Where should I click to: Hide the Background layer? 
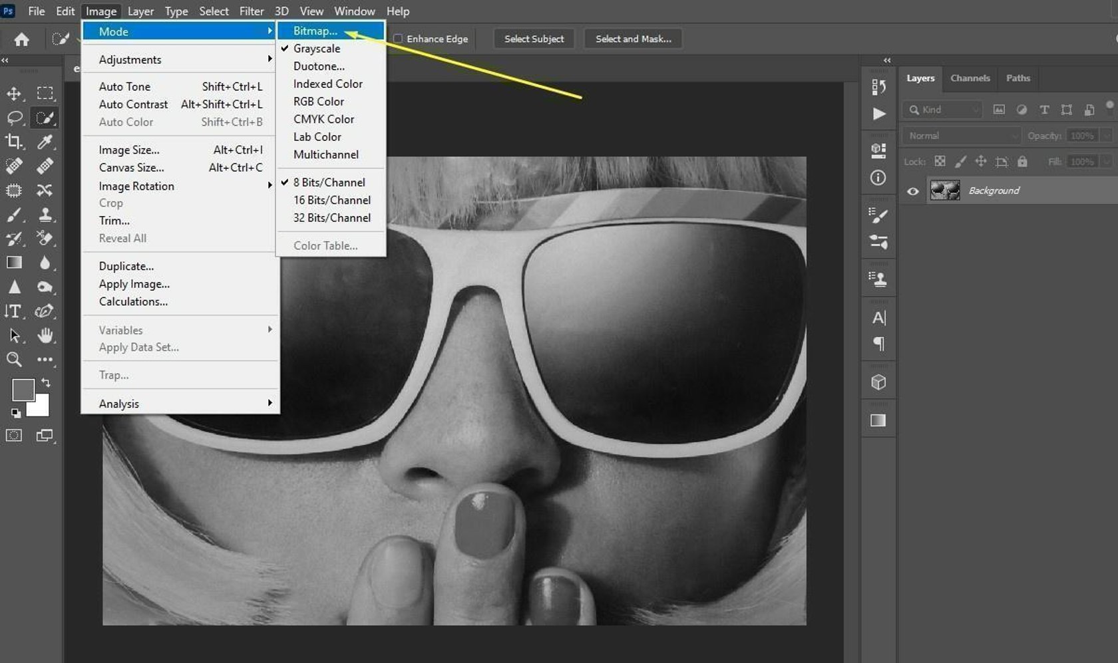pyautogui.click(x=912, y=191)
